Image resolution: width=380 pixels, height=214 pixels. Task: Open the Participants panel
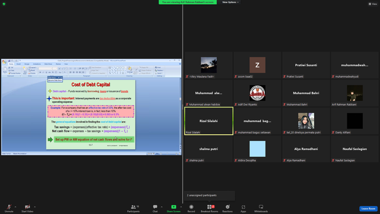pyautogui.click(x=133, y=208)
